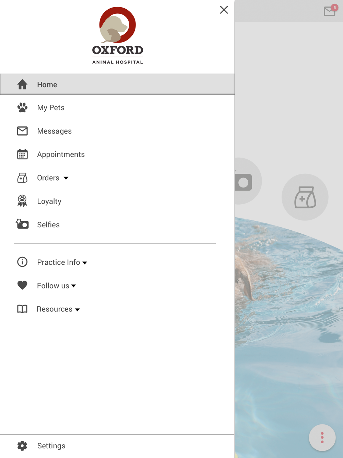Click the Orders food bag icon in menu
Screen dimensions: 343x458
[x=22, y=178]
